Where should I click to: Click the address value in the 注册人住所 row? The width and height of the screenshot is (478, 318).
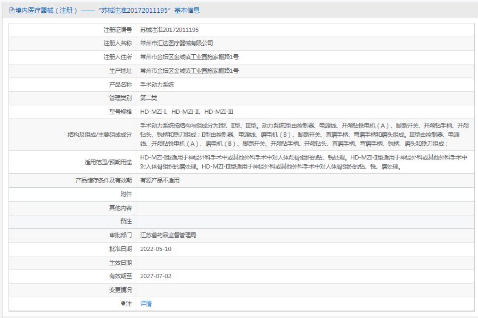[189, 57]
